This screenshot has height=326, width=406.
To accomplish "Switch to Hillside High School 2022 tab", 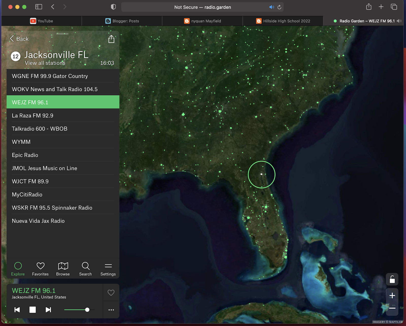I will point(283,21).
